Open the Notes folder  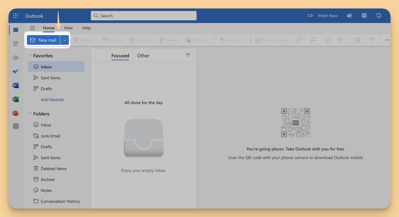click(56, 190)
